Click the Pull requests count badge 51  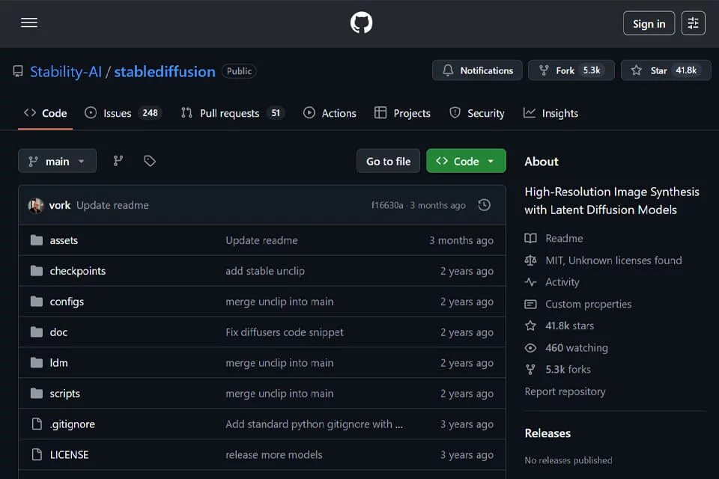point(276,113)
